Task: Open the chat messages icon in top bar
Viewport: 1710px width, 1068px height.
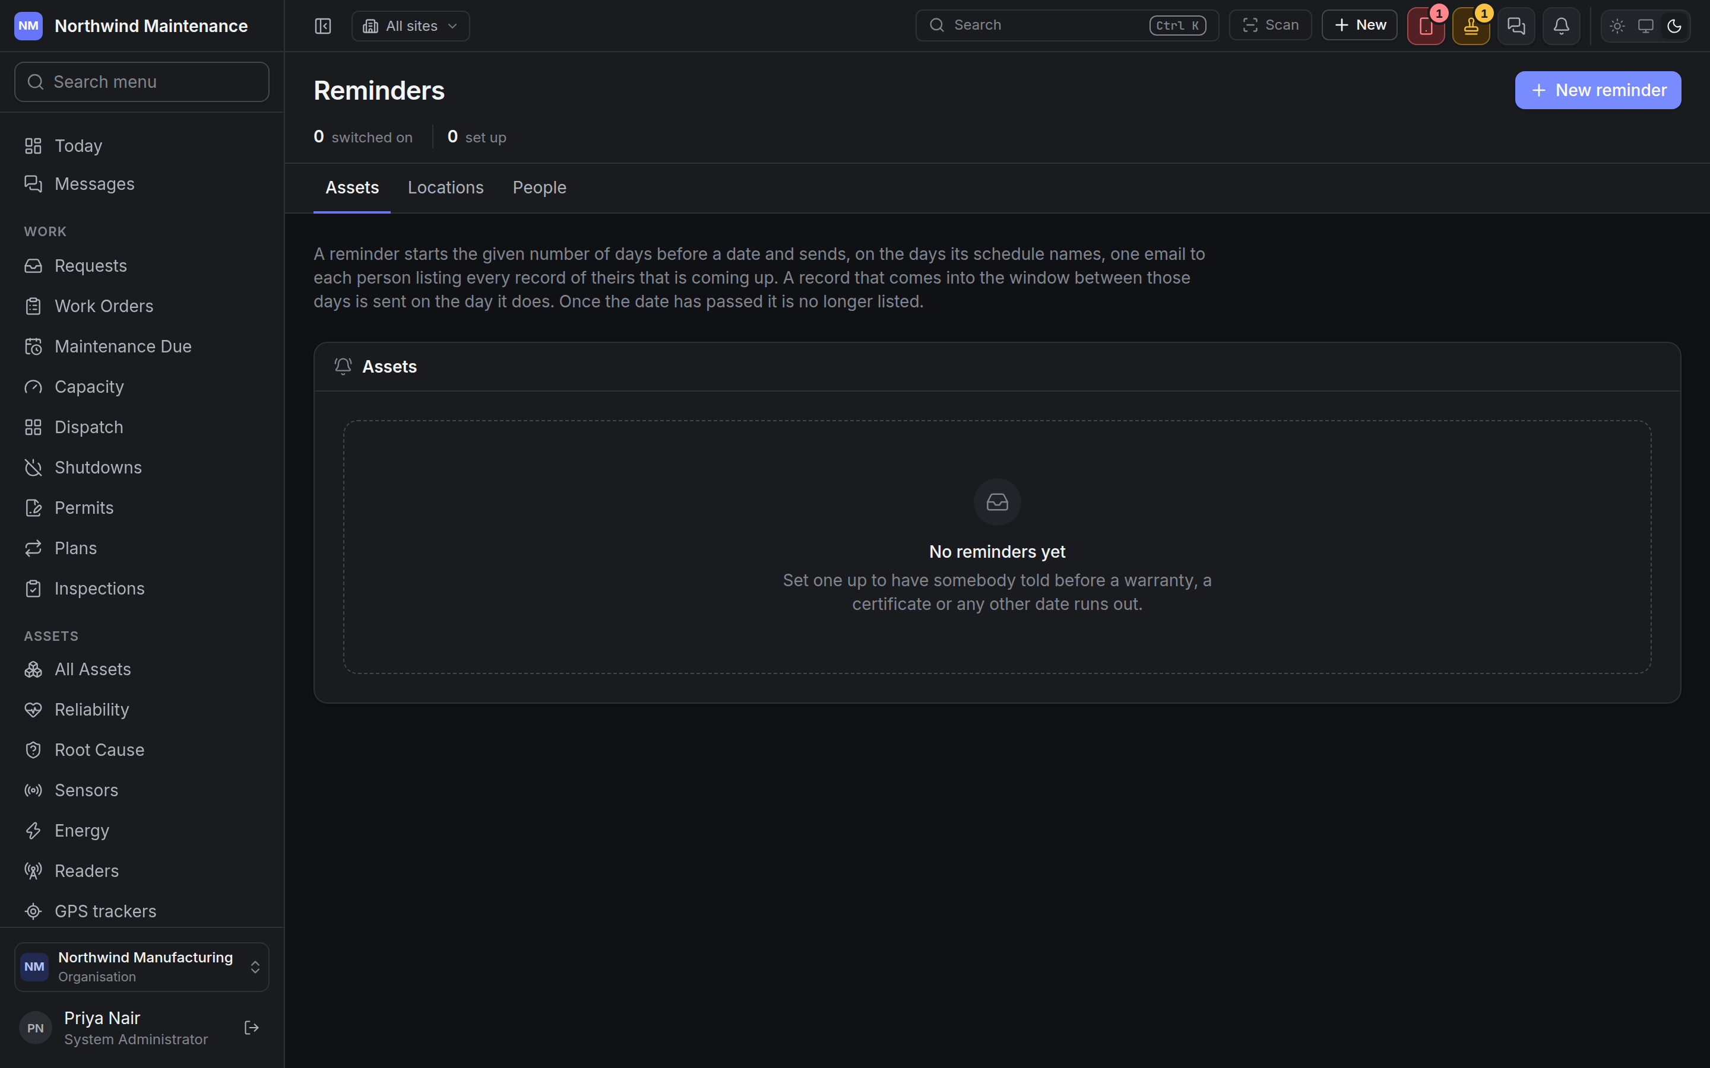Action: pos(1516,26)
